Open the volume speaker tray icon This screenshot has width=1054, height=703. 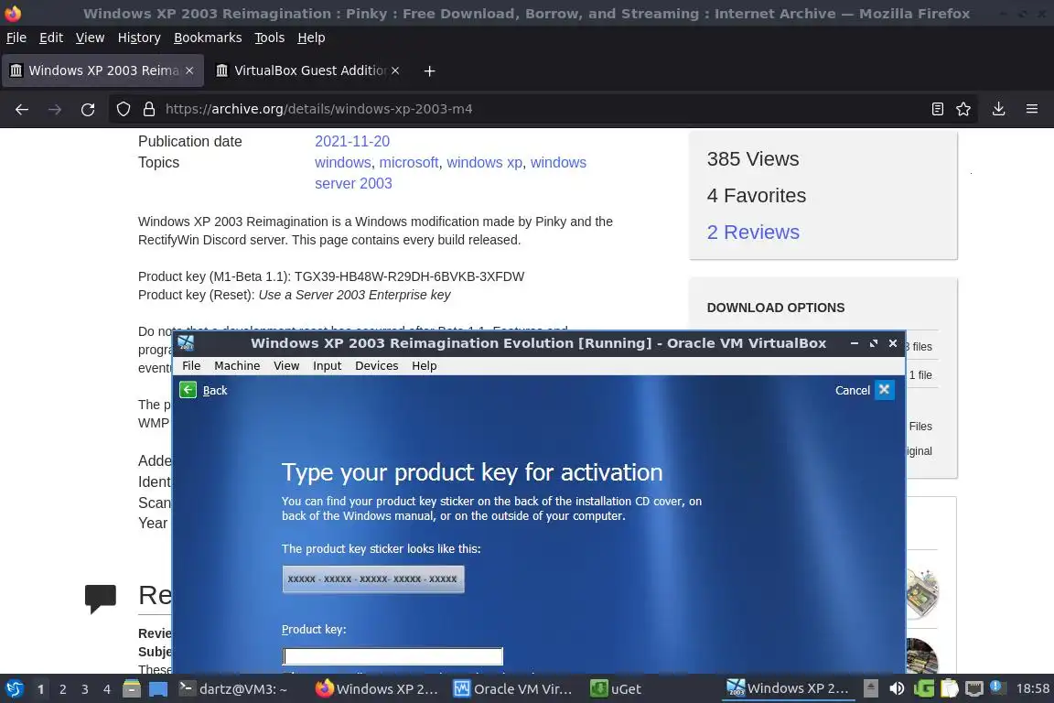pos(897,688)
